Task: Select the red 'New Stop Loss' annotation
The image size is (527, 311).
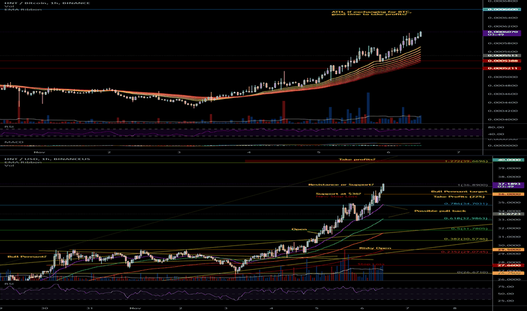Action: click(336, 197)
